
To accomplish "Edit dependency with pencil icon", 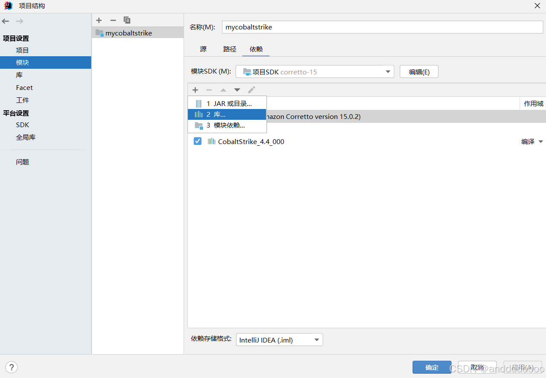I will (x=252, y=90).
